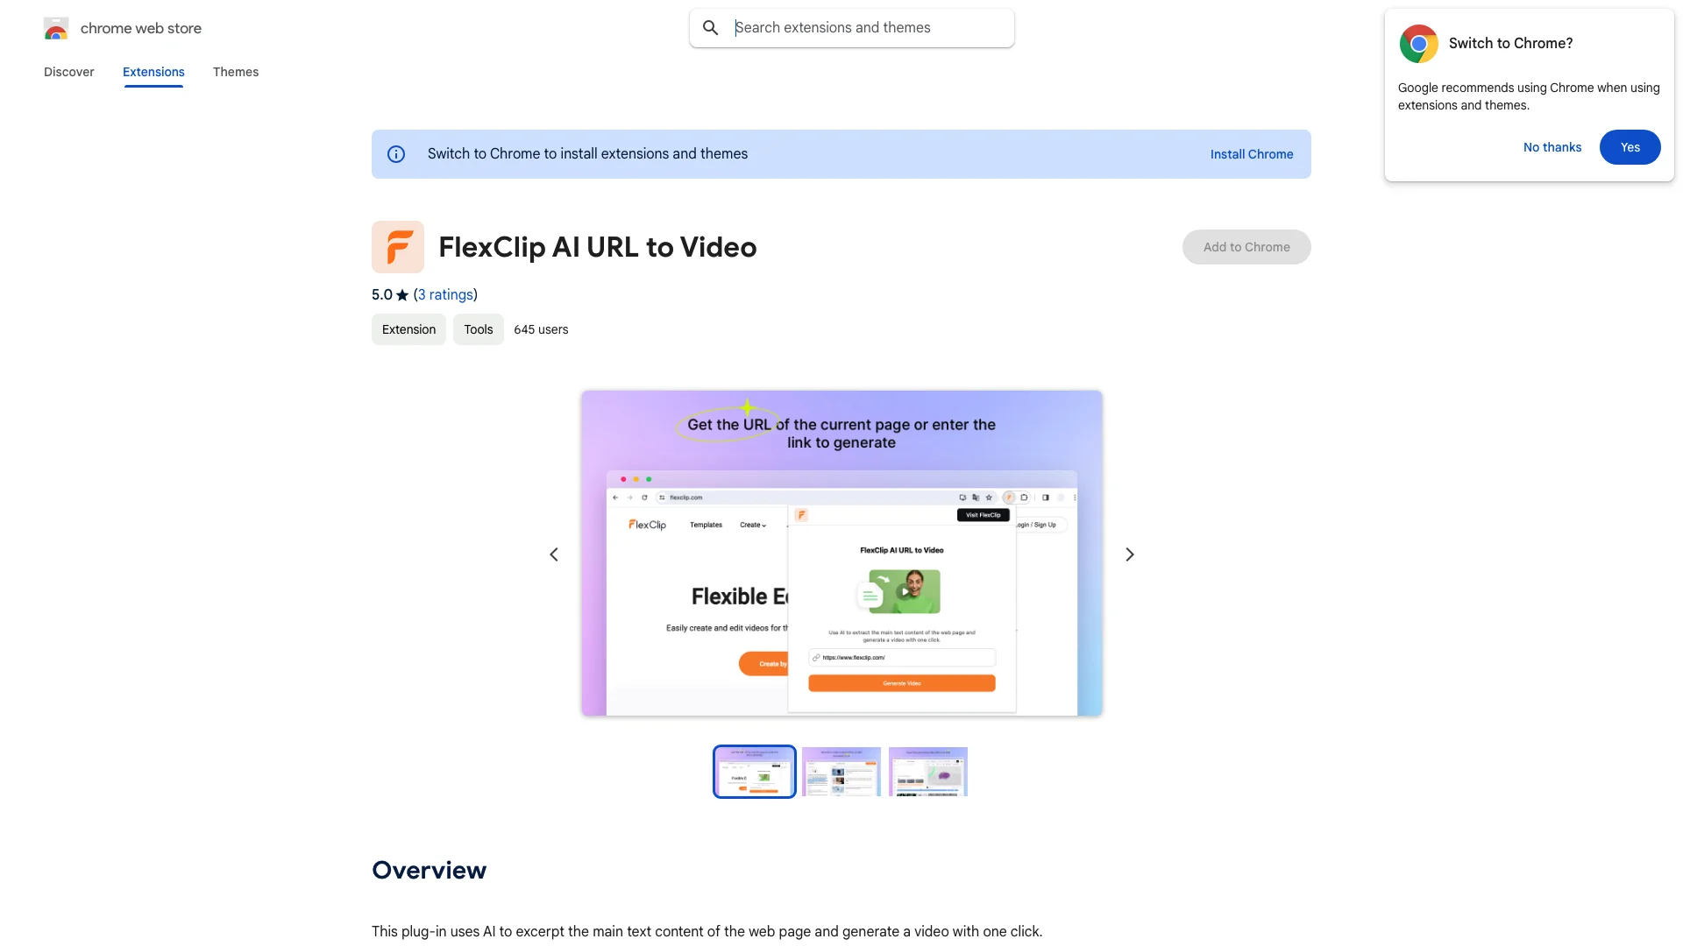Screen dimensions: 1683x946
Task: Select the Discover menu item
Action: coord(68,72)
